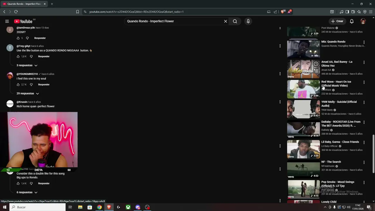Screen dimensions: 375x211
Task: Like the @YOUNGMIKE210 comment
Action: pos(18,84)
